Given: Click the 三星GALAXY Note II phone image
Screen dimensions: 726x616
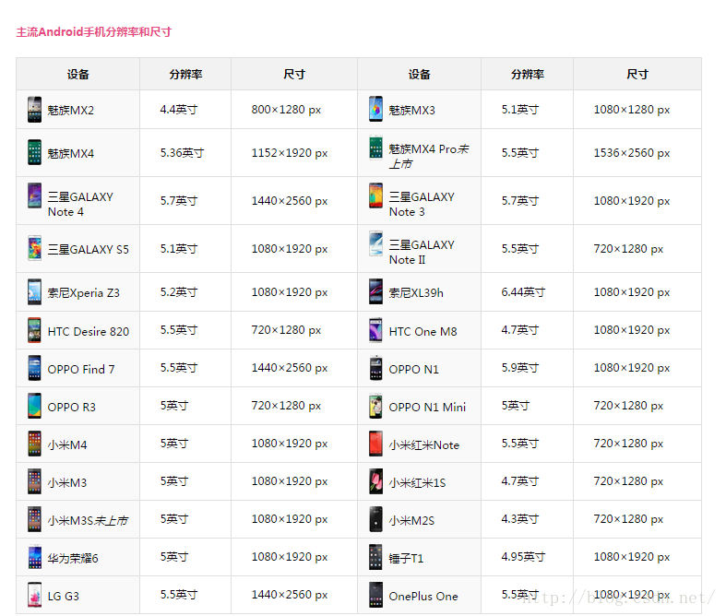Looking at the screenshot, I should tap(375, 243).
